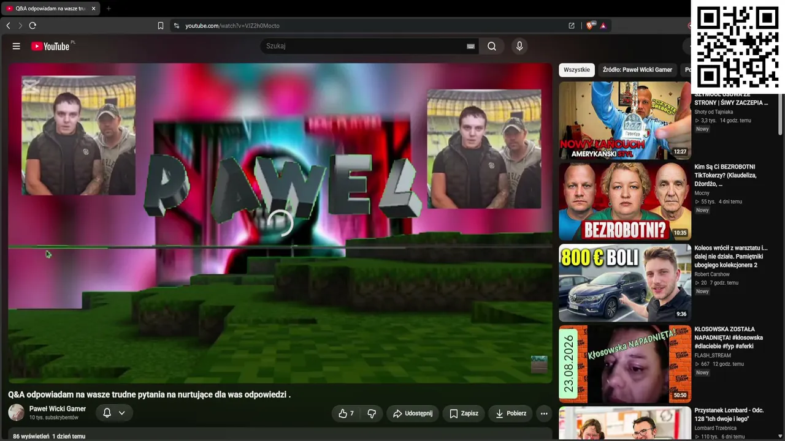
Task: Click the video title 'Q&A odpowiadam na wasze trudne pytania'
Action: (x=149, y=395)
